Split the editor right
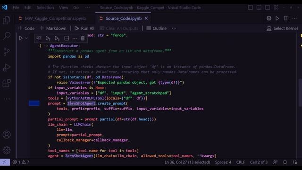This screenshot has width=302, height=170. (286, 18)
